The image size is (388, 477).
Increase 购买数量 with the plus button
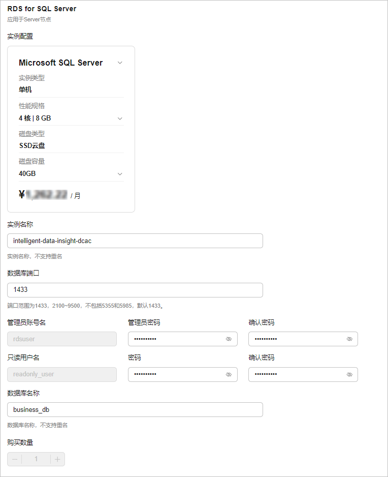click(57, 459)
